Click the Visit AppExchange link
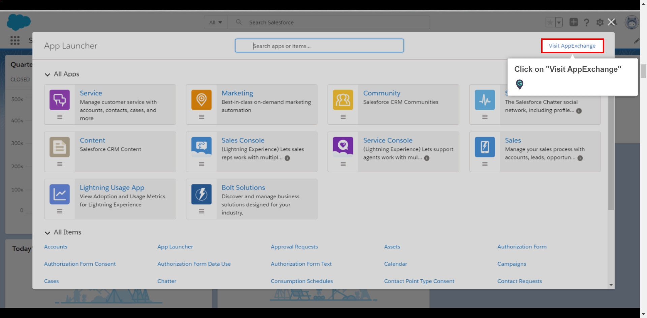The width and height of the screenshot is (647, 318). [x=572, y=46]
